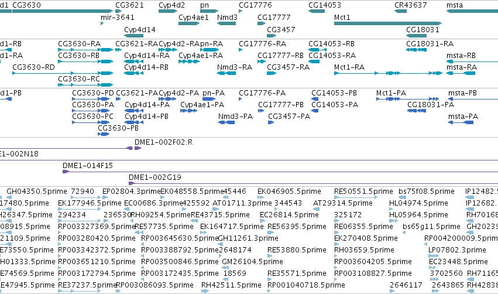Select the CG17777-RB transcript label
The height and width of the screenshot is (294, 498).
[280, 55]
